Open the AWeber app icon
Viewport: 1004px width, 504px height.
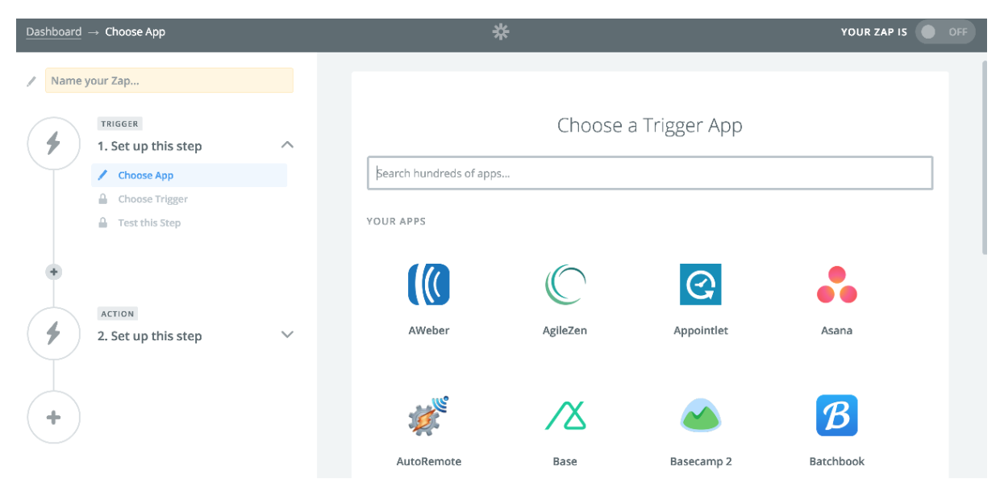(x=428, y=284)
